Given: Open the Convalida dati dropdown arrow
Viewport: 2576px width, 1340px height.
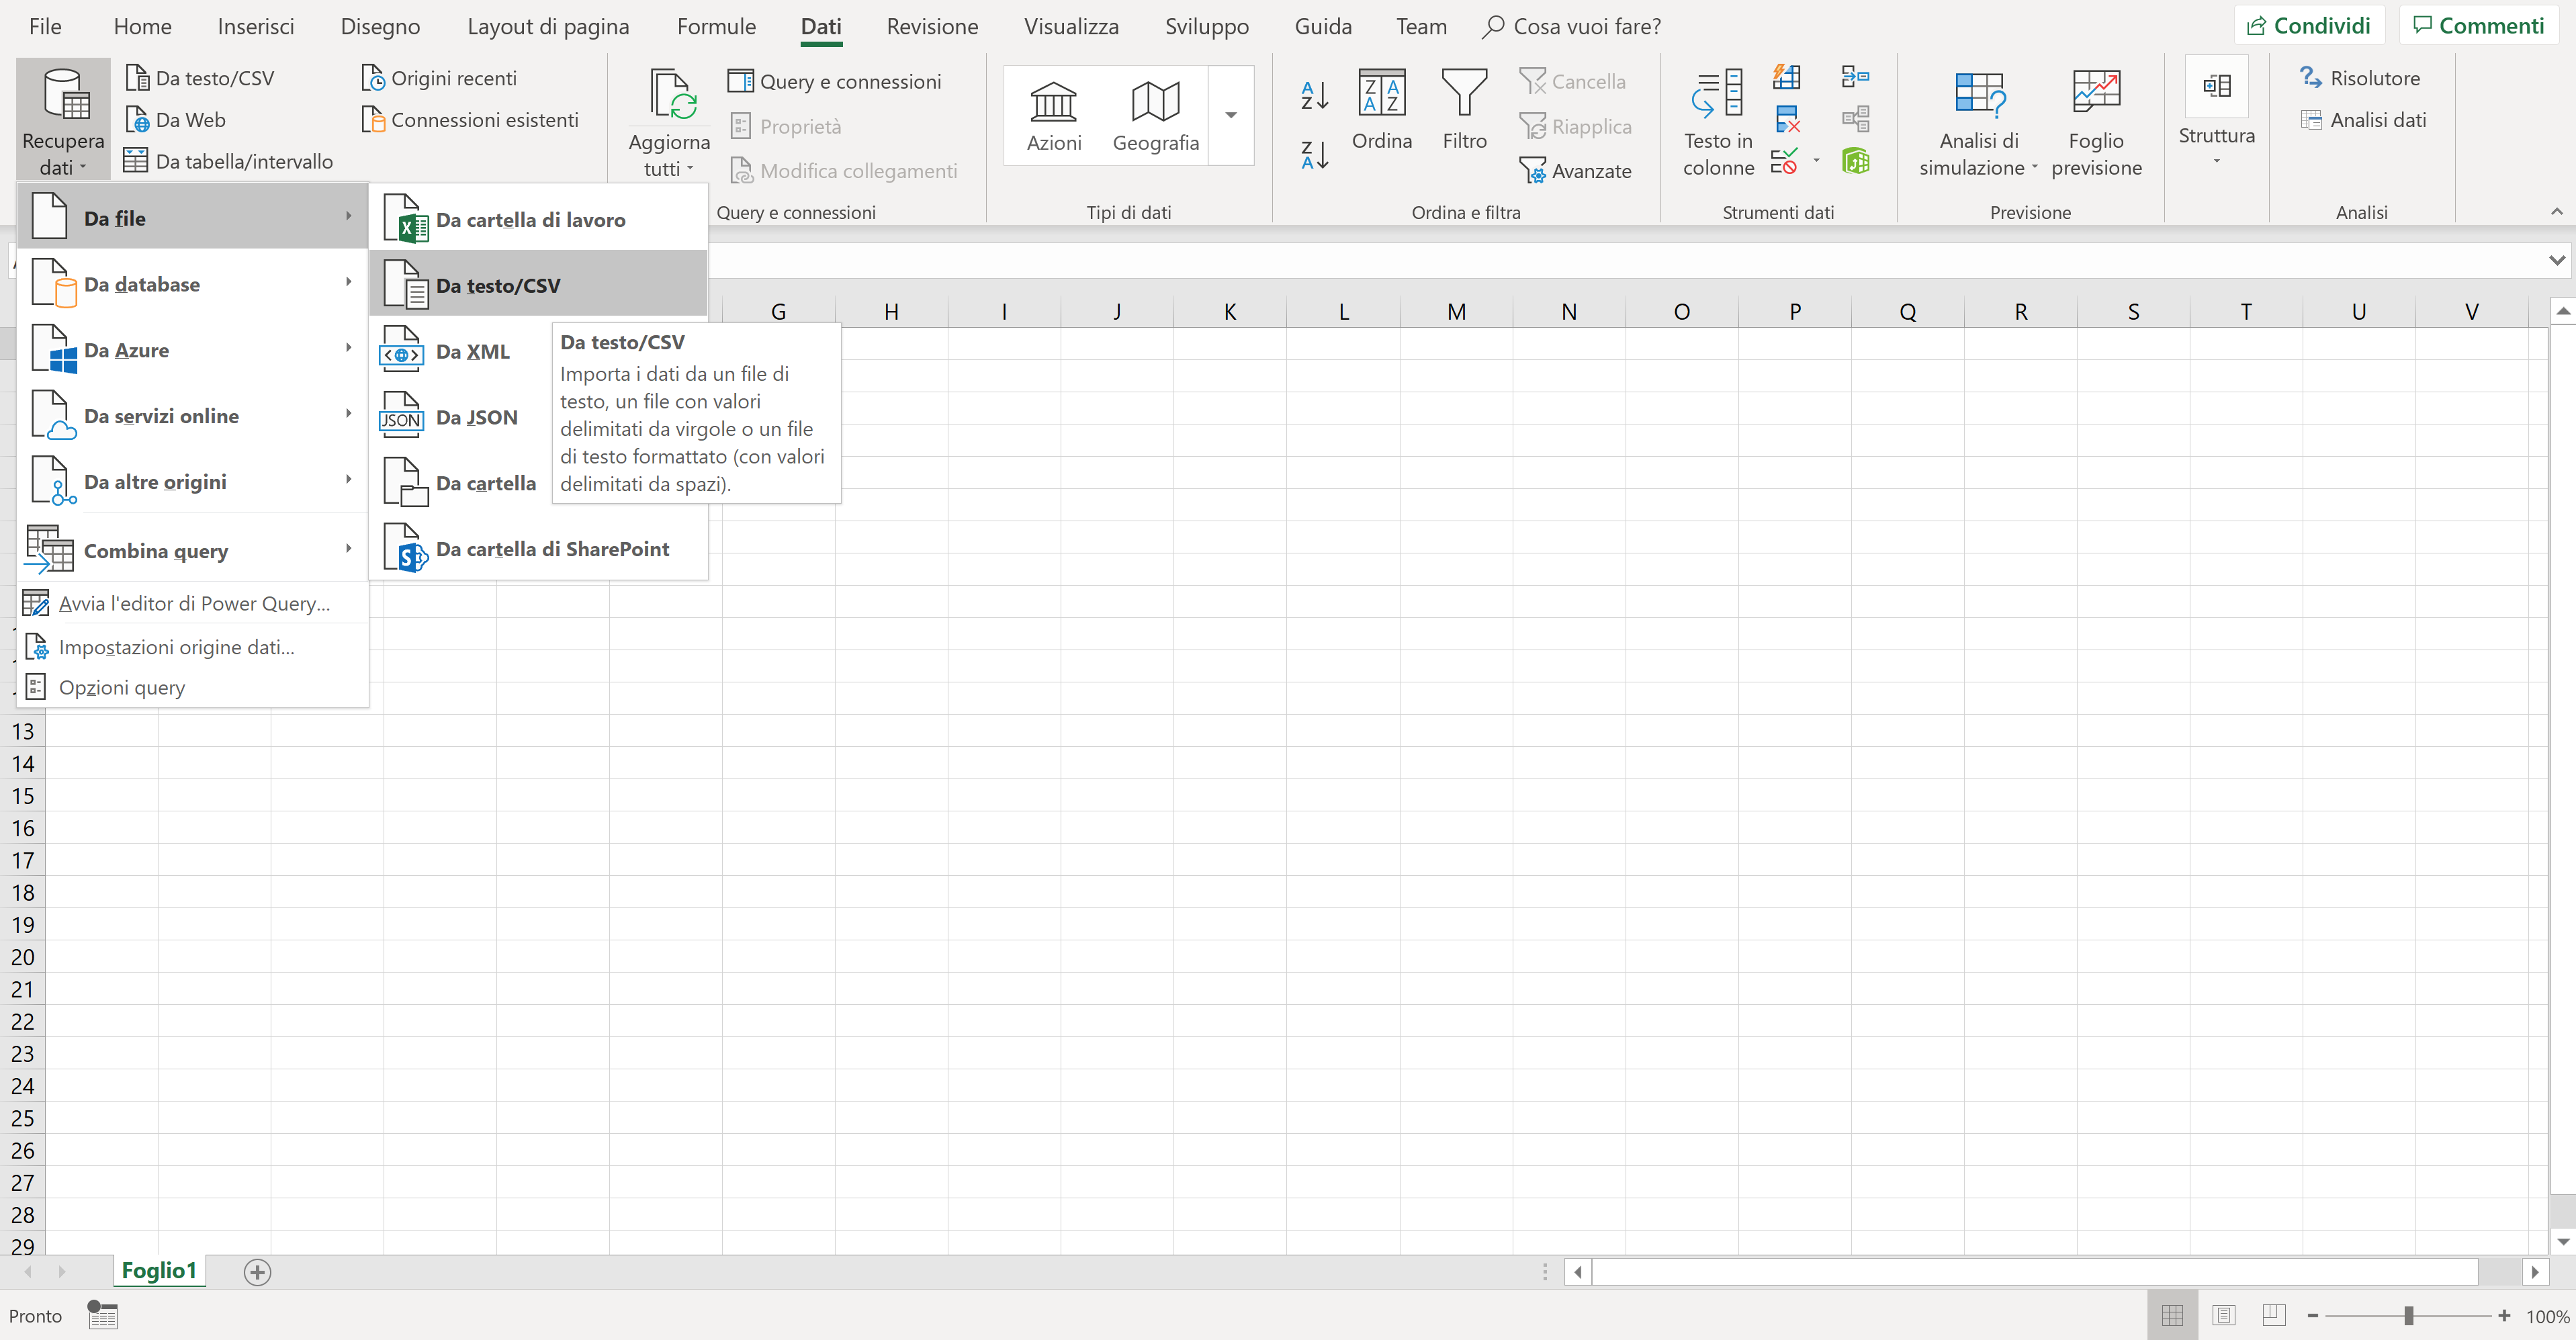Looking at the screenshot, I should coord(1815,161).
